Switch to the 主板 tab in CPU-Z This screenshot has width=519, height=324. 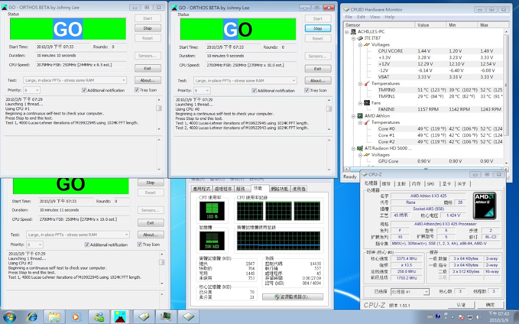pos(401,184)
